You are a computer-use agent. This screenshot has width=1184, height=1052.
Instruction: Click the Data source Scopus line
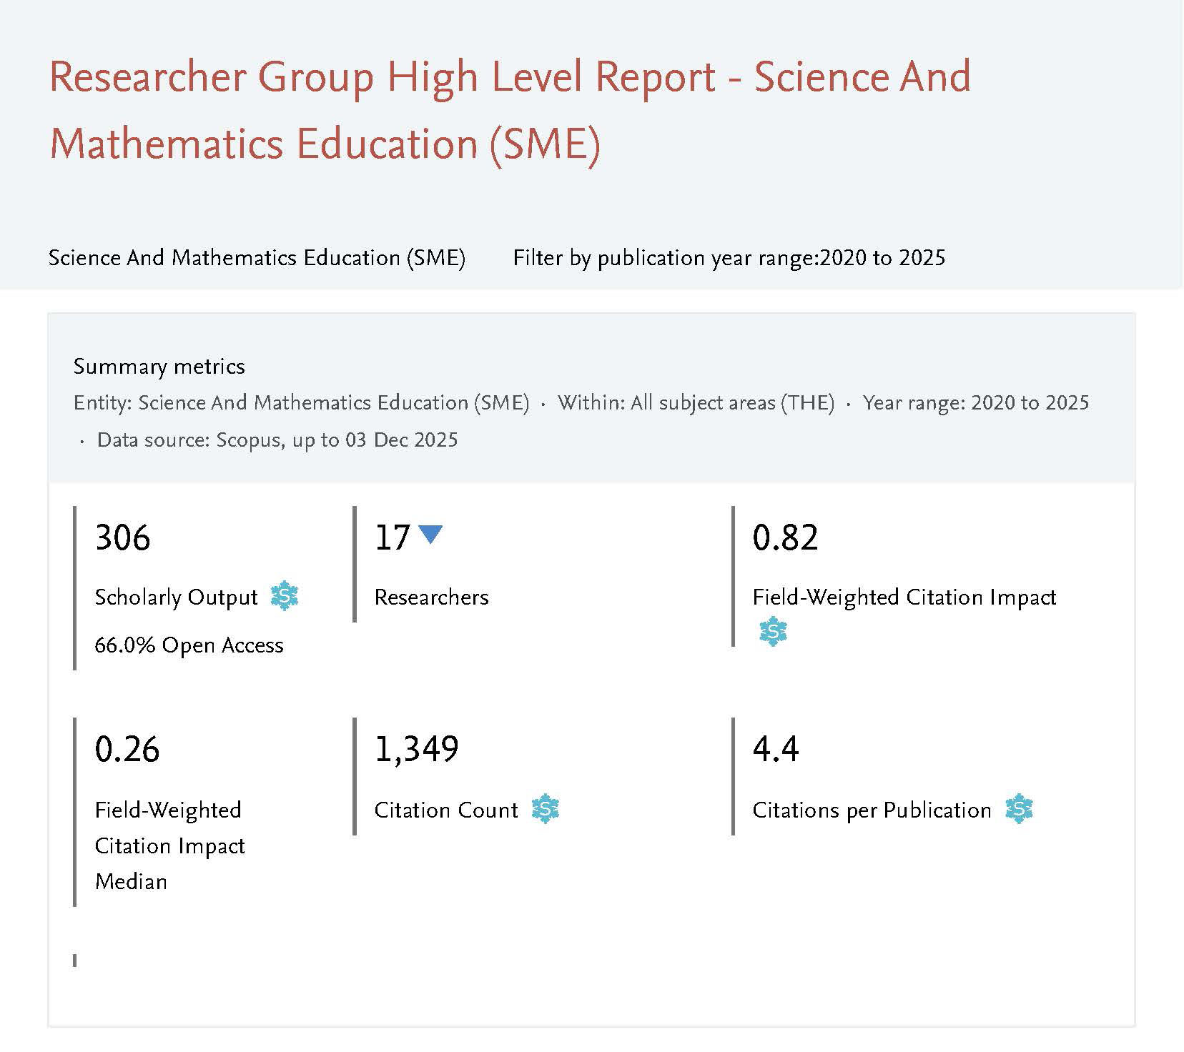point(277,440)
